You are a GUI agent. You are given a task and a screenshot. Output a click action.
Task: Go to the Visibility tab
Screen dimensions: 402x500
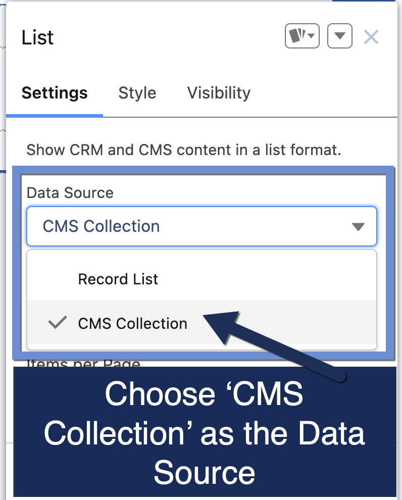pyautogui.click(x=219, y=93)
